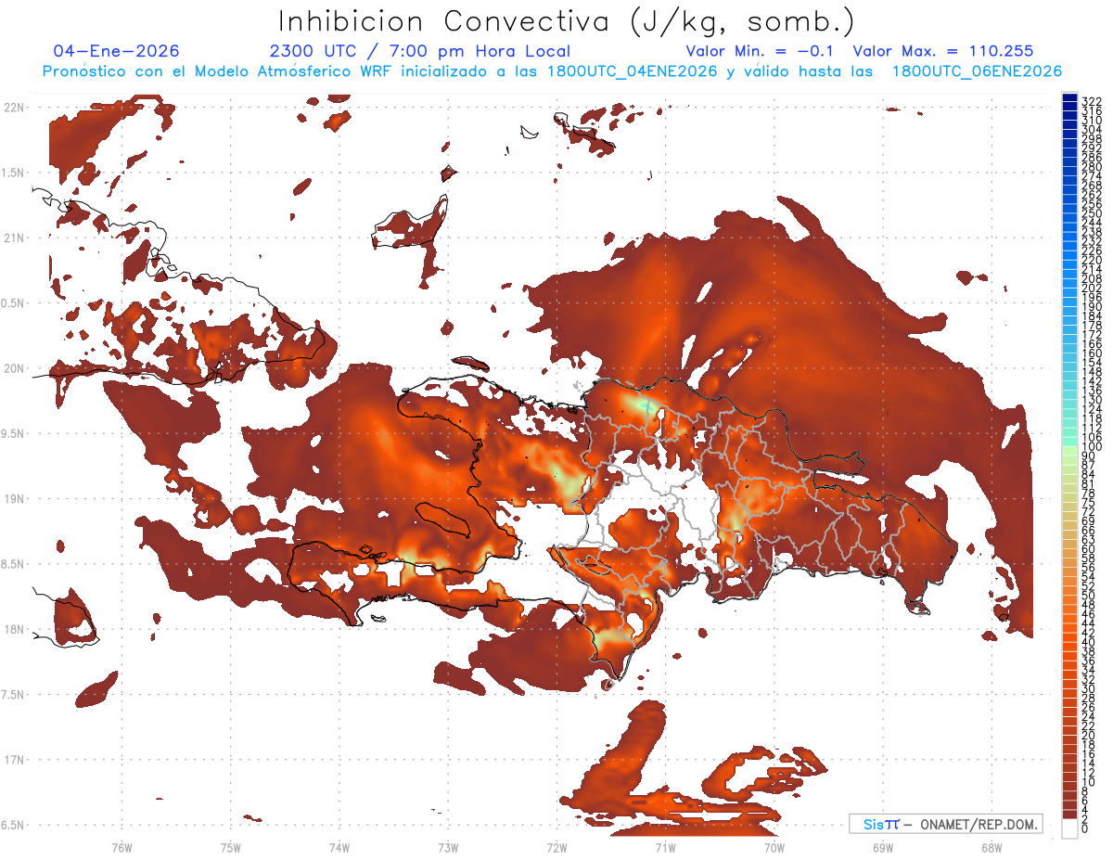This screenshot has height=860, width=1113.
Task: Click the "17N" latitude label
Action: coord(13,760)
